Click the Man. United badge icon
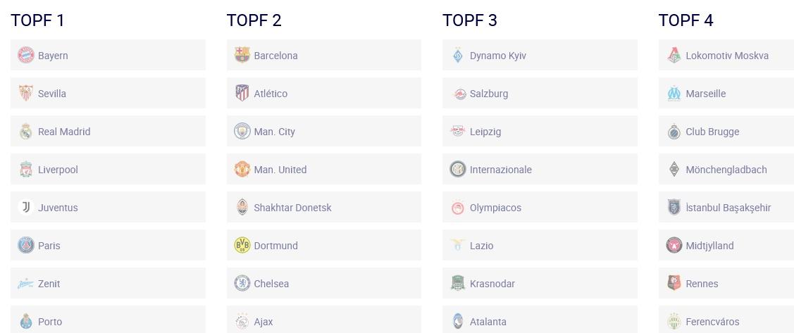This screenshot has width=794, height=333. pyautogui.click(x=242, y=169)
